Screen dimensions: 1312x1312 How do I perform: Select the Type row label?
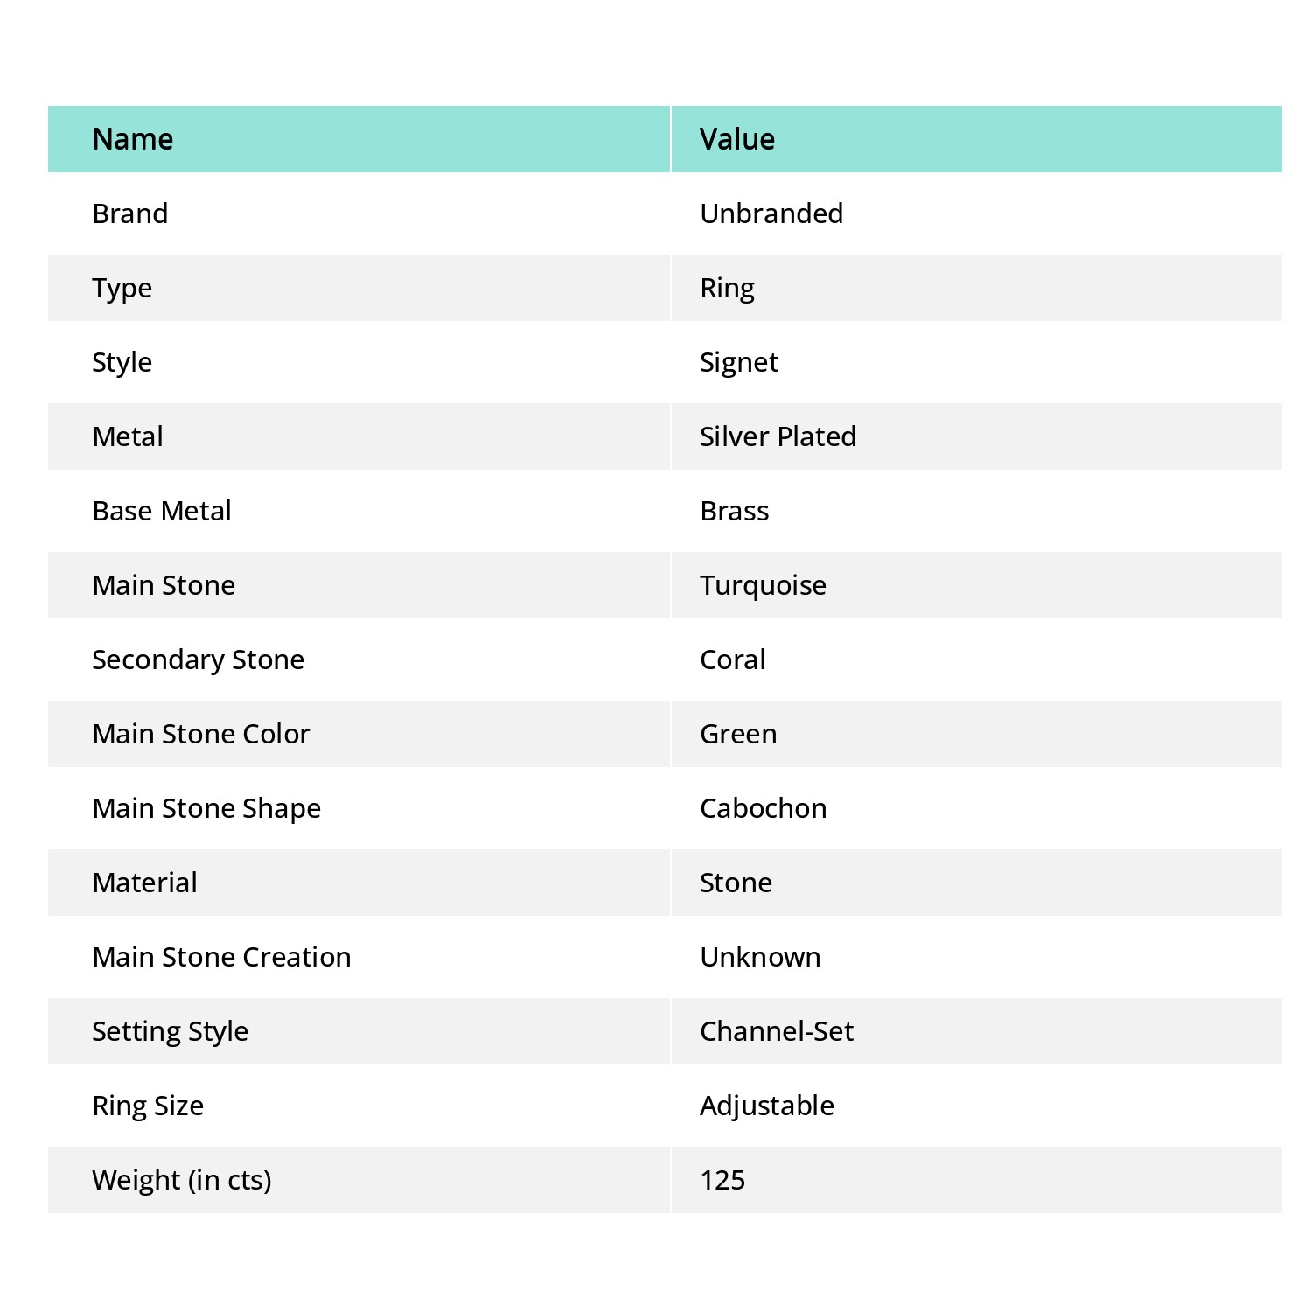point(122,288)
